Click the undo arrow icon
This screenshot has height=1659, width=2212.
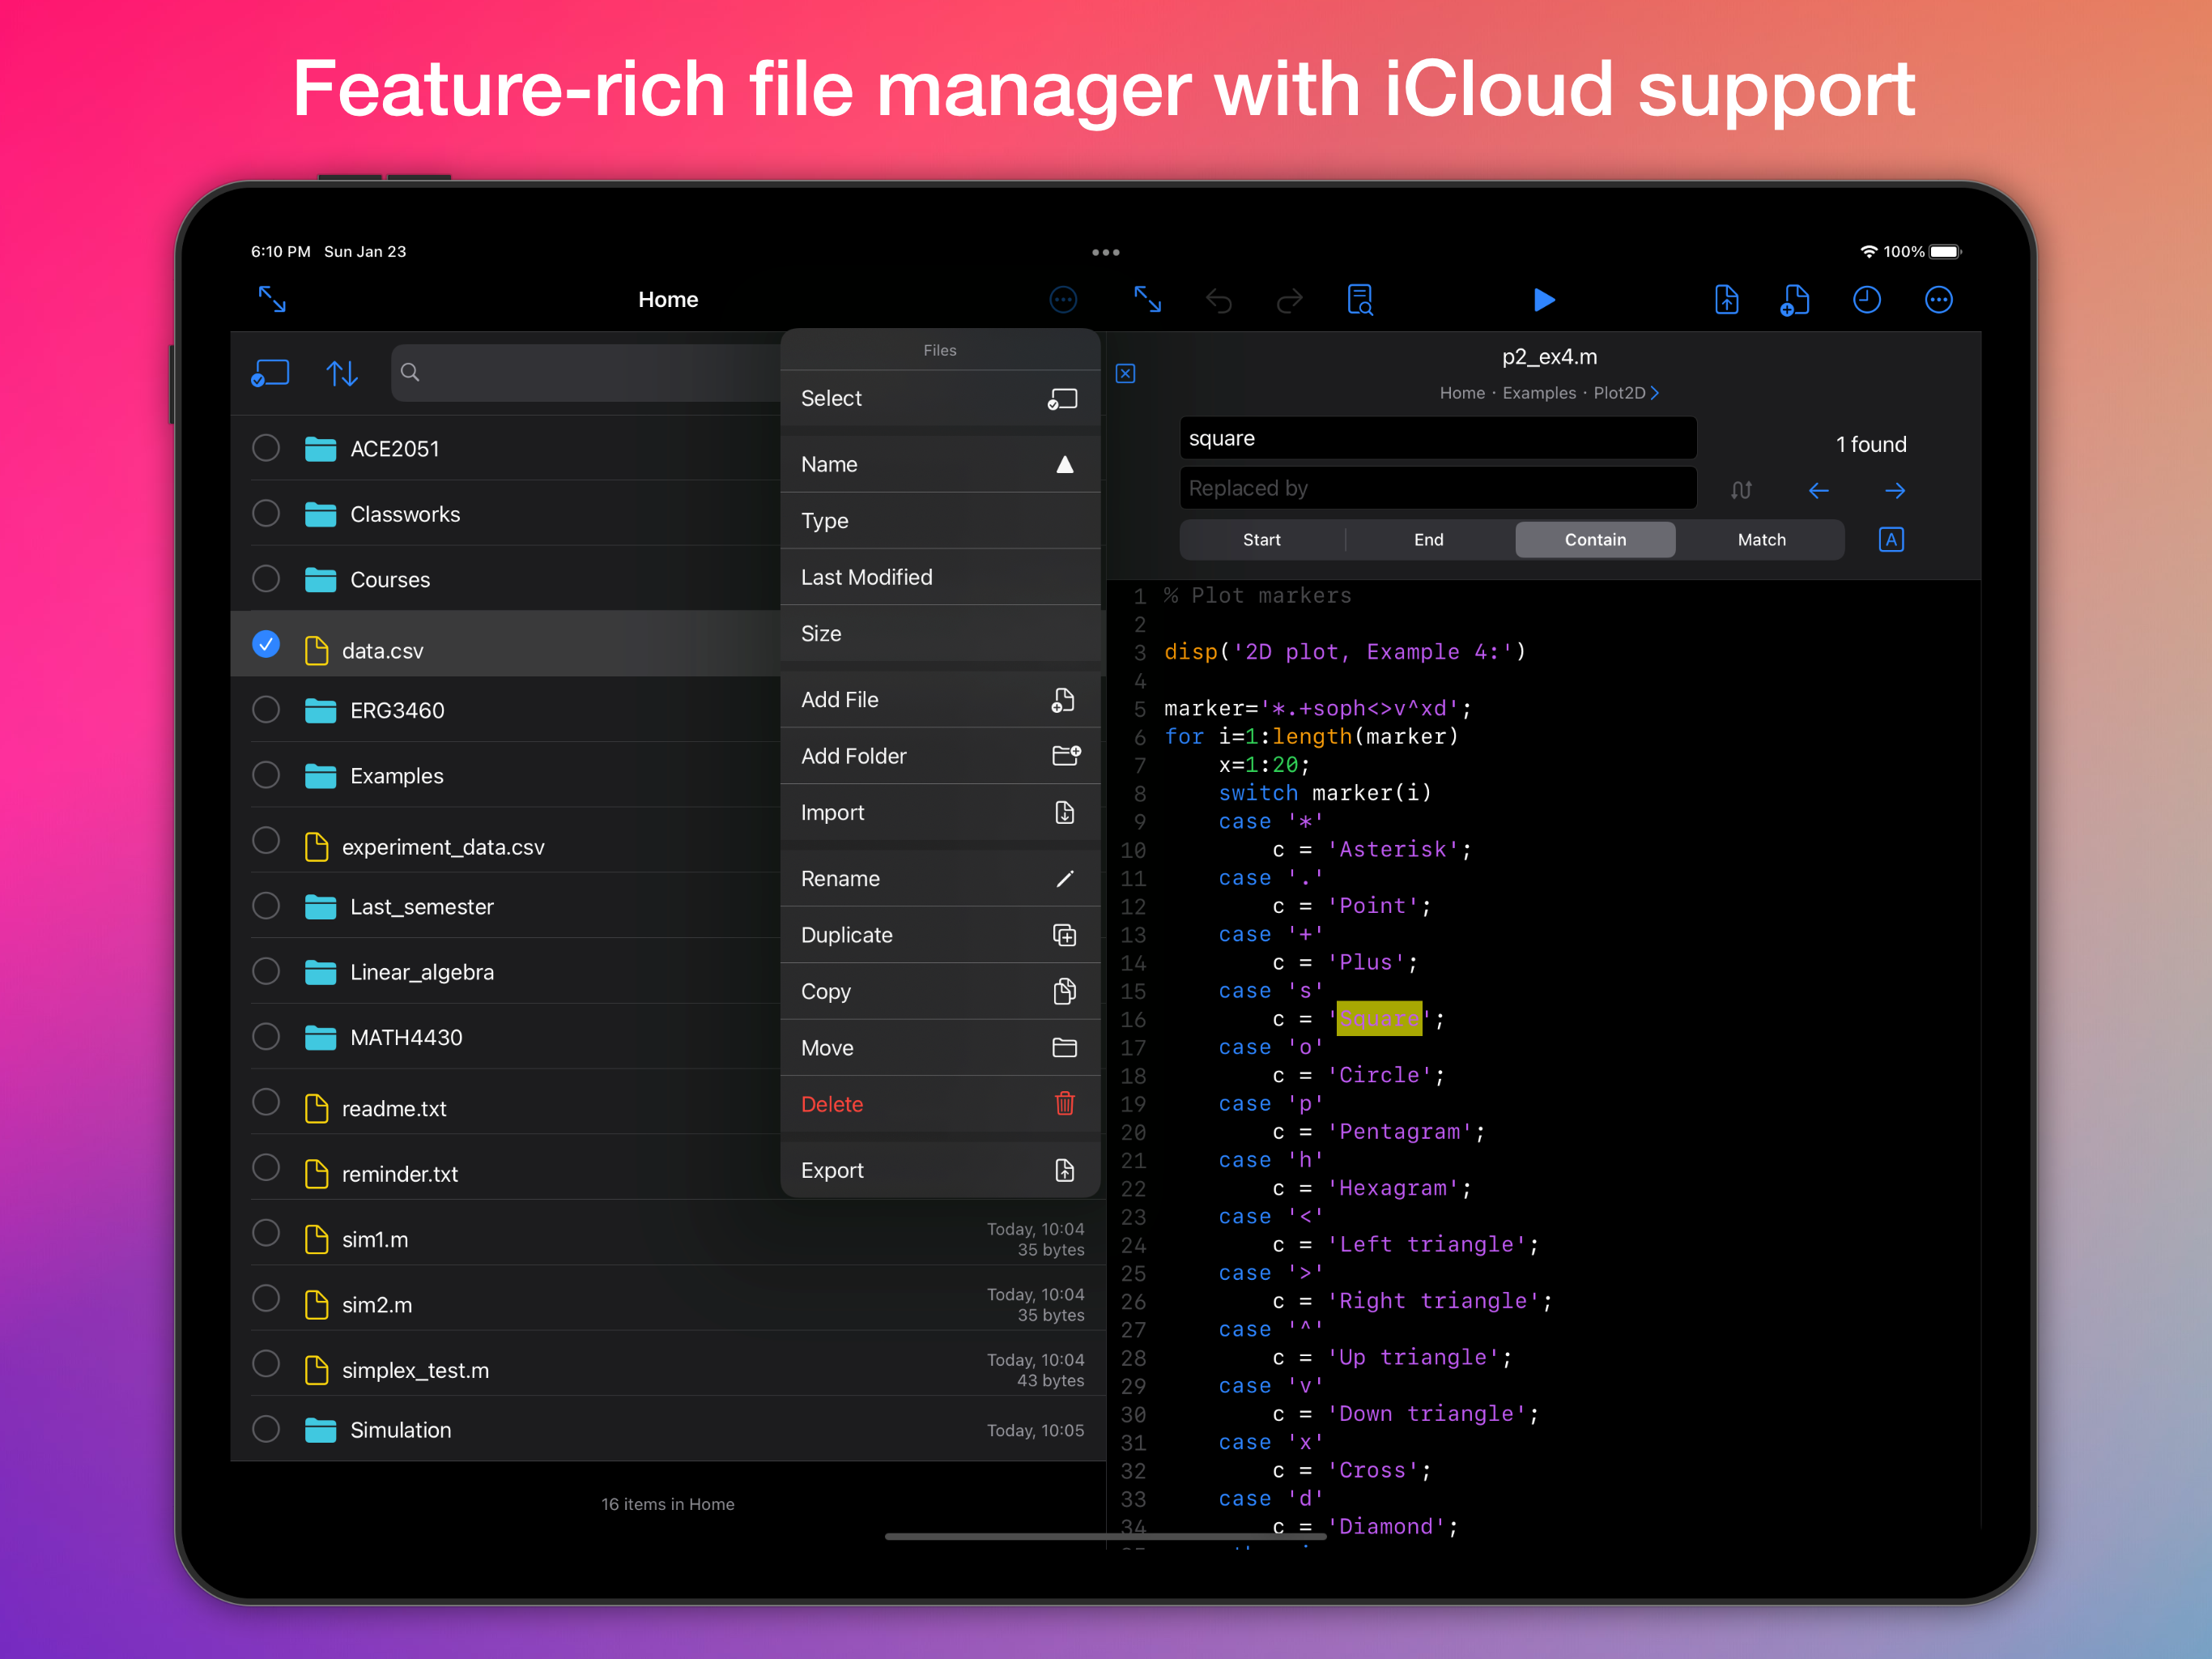[x=1218, y=301]
